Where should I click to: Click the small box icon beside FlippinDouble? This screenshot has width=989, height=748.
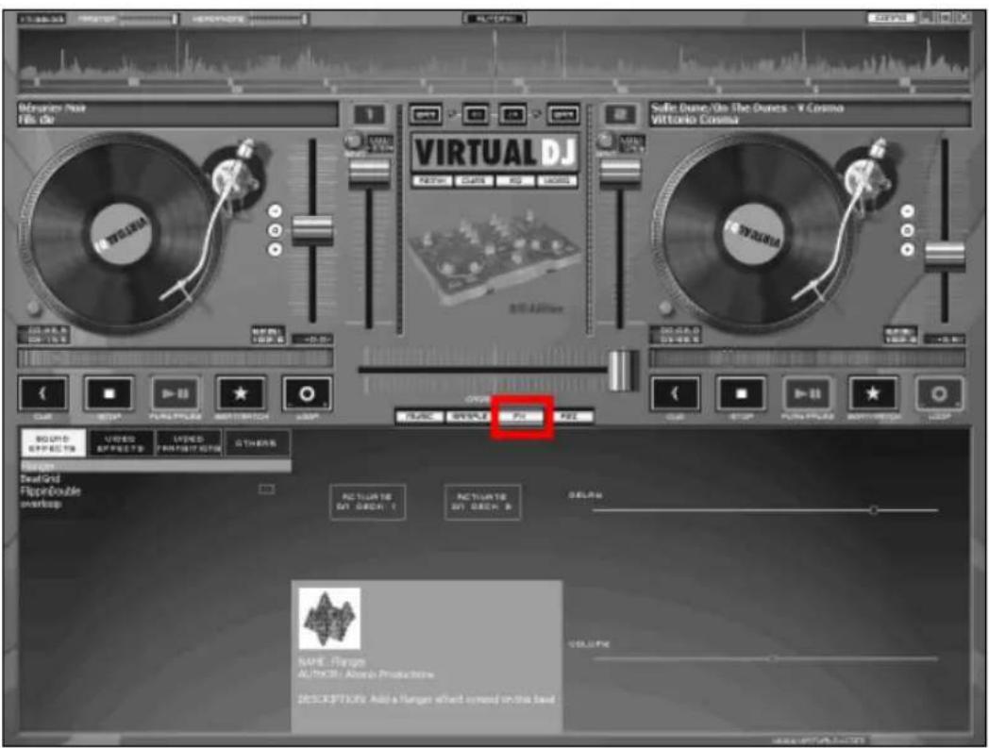[x=267, y=489]
